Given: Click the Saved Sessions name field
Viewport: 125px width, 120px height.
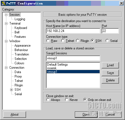Looking at the screenshot, I should point(73,58).
